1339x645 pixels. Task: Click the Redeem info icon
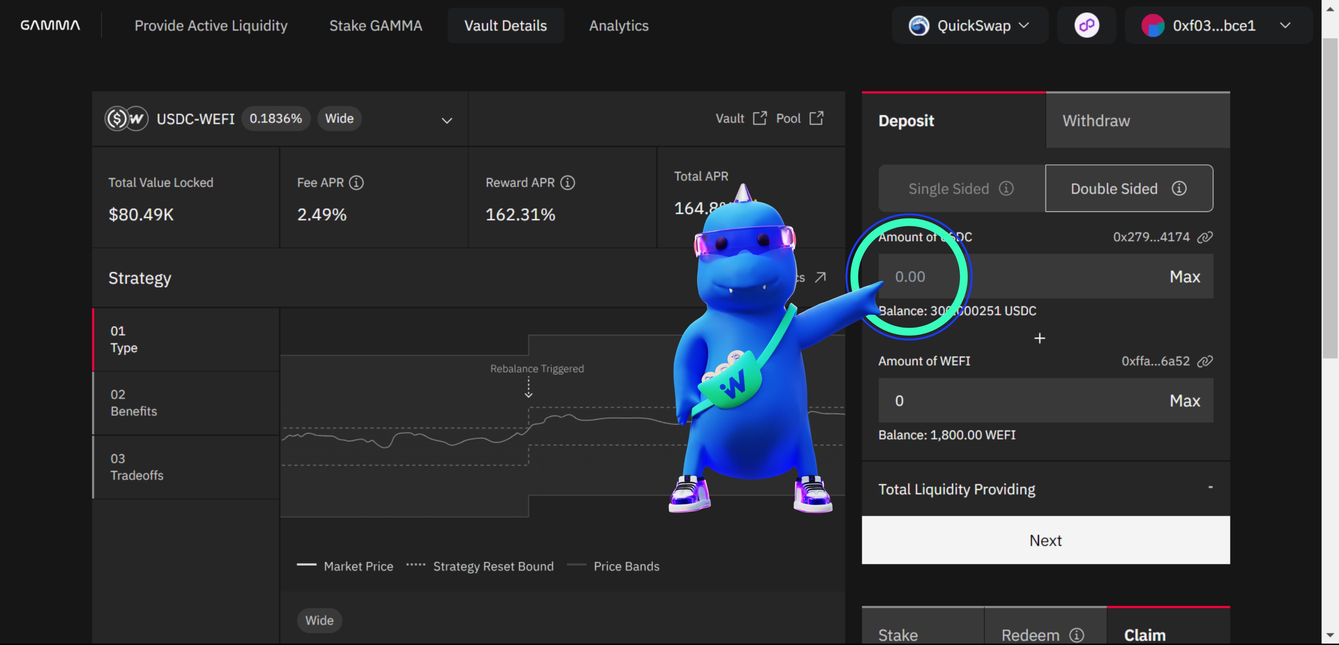(x=1076, y=635)
